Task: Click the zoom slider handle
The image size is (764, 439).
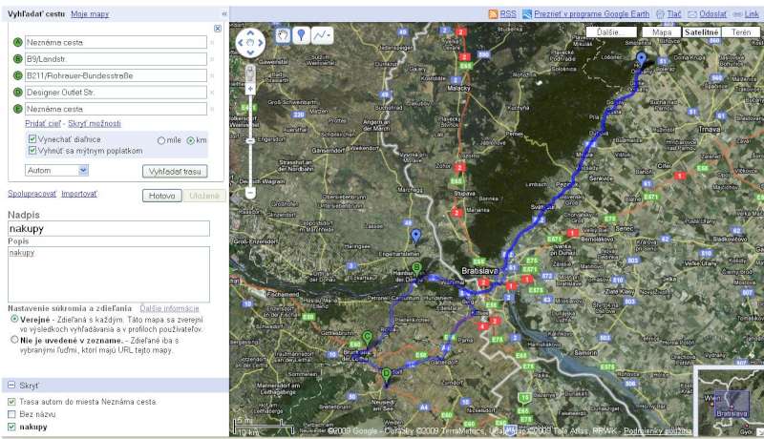Action: tap(250, 178)
